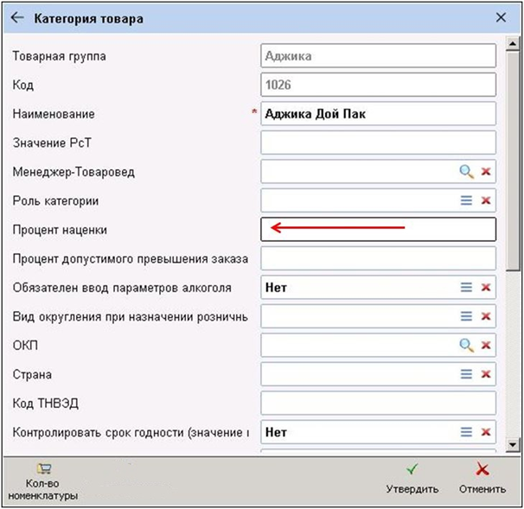The width and height of the screenshot is (524, 509).
Task: Clear the Менеджер-Товаровед field
Action: coord(486,172)
